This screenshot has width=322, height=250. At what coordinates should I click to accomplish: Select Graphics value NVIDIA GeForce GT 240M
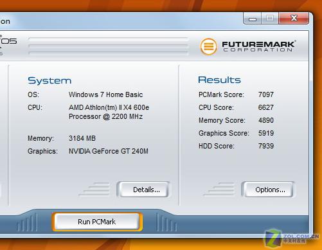pyautogui.click(x=109, y=151)
